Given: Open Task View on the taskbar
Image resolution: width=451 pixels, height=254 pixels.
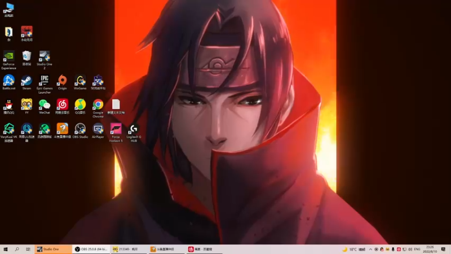Looking at the screenshot, I should click(x=28, y=249).
